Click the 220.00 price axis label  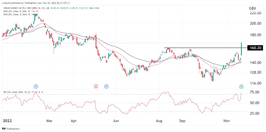[255, 13]
